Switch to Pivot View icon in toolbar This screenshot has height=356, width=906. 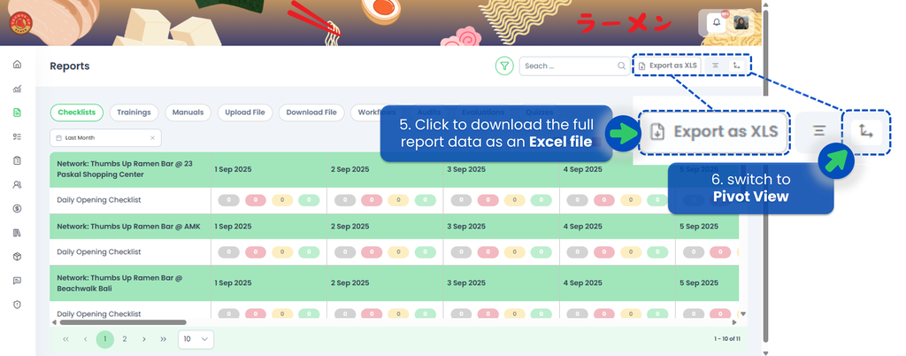point(736,66)
